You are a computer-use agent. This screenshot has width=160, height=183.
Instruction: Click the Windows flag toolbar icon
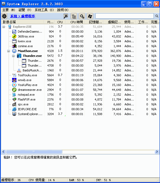90,16
